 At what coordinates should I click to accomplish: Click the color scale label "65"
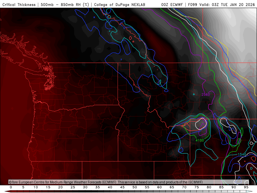[x=172, y=187]
